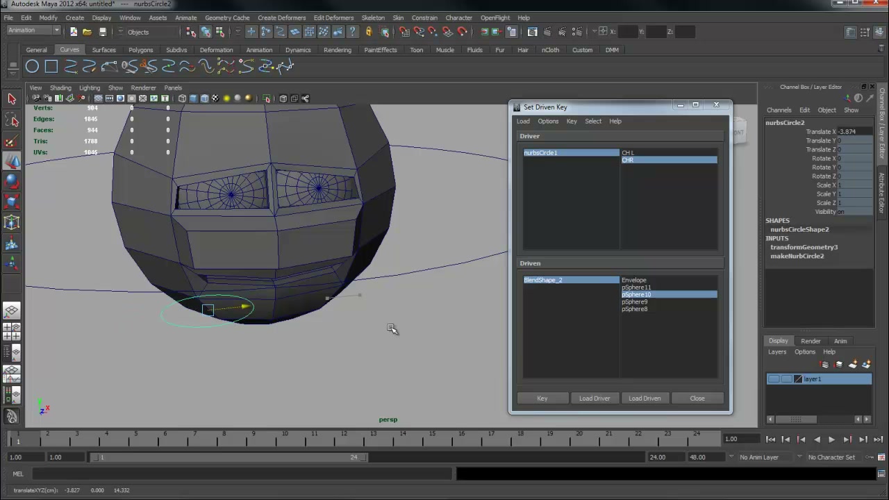Toggle layer1 display type box
This screenshot has width=889, height=500.
pyautogui.click(x=786, y=379)
